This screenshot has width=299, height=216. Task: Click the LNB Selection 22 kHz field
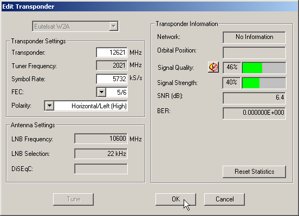pyautogui.click(x=101, y=153)
